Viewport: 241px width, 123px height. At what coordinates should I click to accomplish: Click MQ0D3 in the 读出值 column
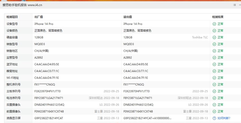click(129, 44)
